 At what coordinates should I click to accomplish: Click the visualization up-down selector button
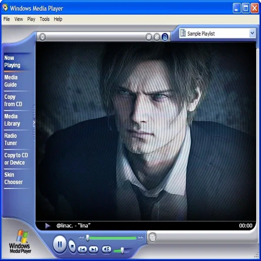[x=43, y=37]
